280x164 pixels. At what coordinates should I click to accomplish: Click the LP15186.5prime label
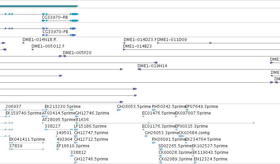(90, 126)
